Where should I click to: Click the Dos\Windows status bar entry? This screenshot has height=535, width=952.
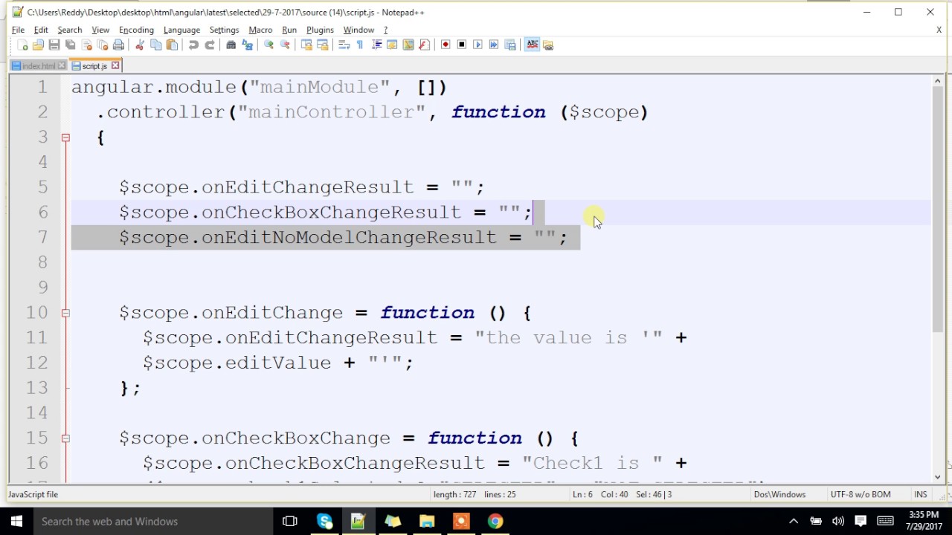coord(779,494)
